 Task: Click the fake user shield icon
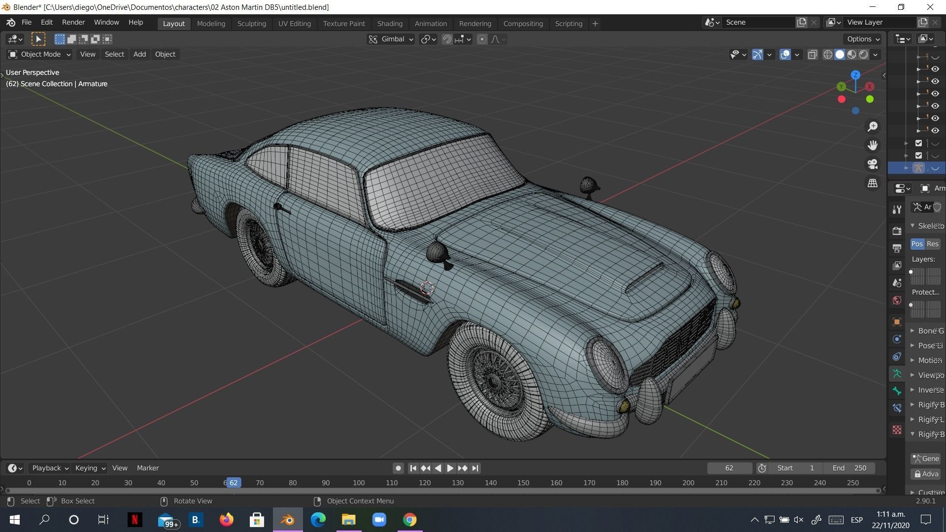point(937,207)
